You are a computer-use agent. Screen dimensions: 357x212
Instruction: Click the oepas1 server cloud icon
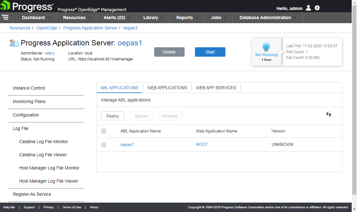coord(14,43)
